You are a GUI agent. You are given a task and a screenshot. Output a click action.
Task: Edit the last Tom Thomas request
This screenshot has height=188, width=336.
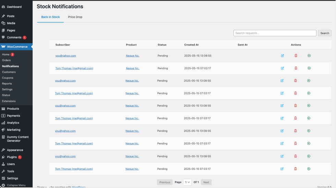(282, 169)
